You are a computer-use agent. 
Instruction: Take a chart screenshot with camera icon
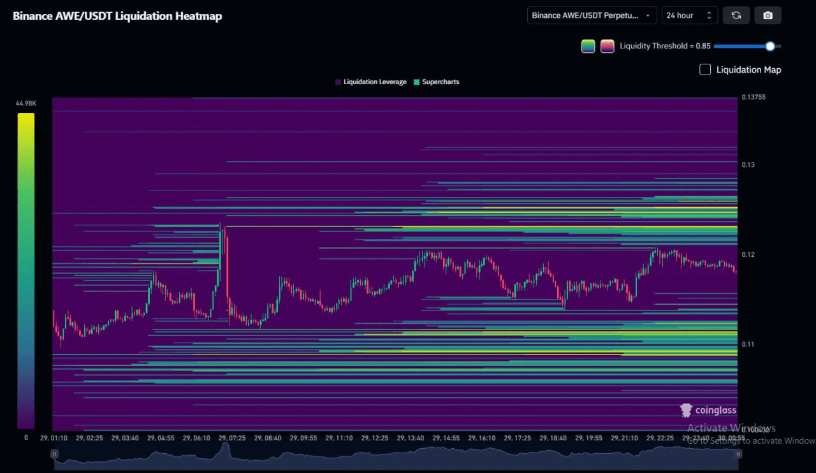[768, 15]
